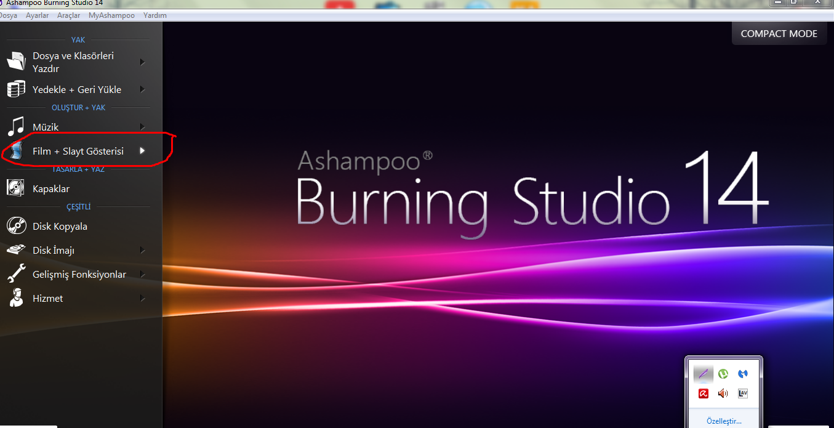834x428 pixels.
Task: Expand the Film + Slayt Gösterisi arrow
Action: [142, 151]
